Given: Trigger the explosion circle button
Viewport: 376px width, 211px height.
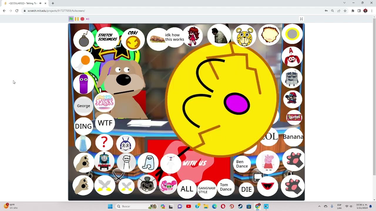Looking at the screenshot, I should point(269,35).
